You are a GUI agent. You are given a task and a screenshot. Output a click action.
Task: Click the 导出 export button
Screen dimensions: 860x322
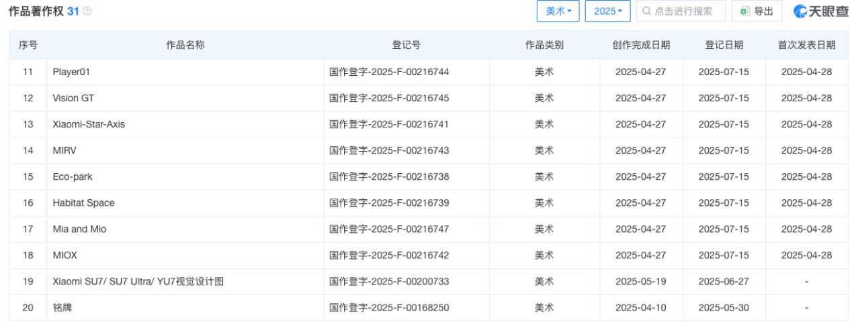coord(757,11)
